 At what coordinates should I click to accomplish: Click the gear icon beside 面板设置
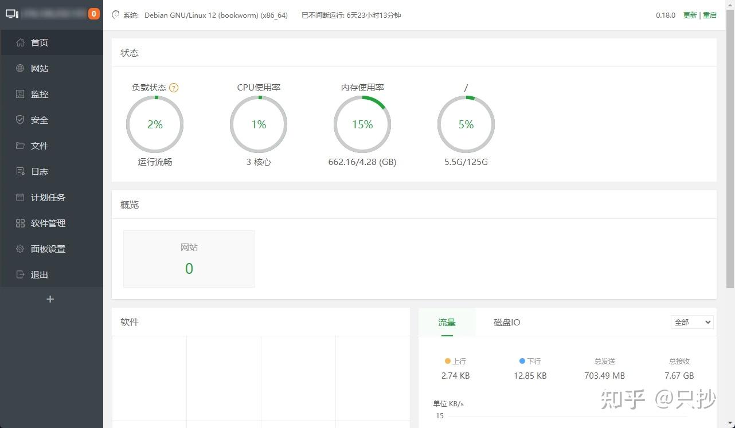[20, 249]
